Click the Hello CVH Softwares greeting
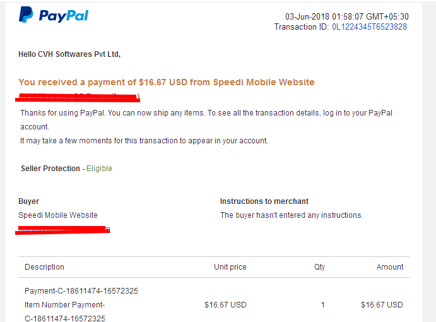Screen dimensions: 436x322 [x=69, y=54]
